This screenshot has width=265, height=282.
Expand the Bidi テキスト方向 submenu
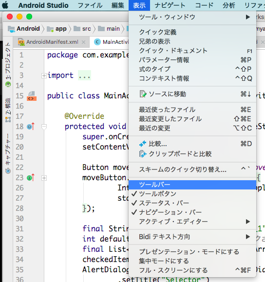(192, 237)
